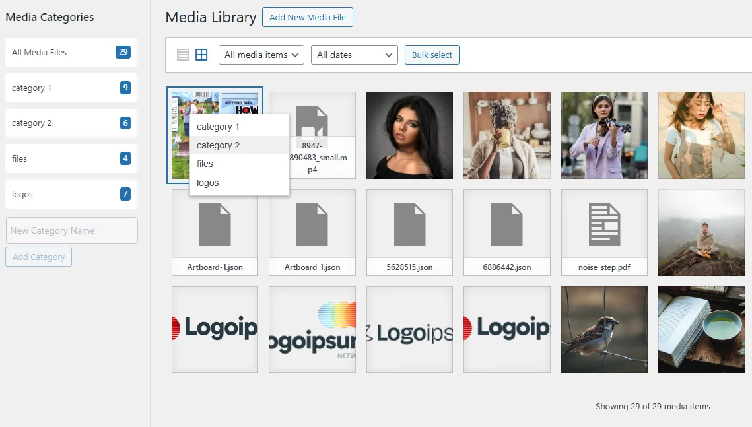Image resolution: width=752 pixels, height=427 pixels.
Task: Click the Artboard-1.json file icon
Action: (215, 225)
